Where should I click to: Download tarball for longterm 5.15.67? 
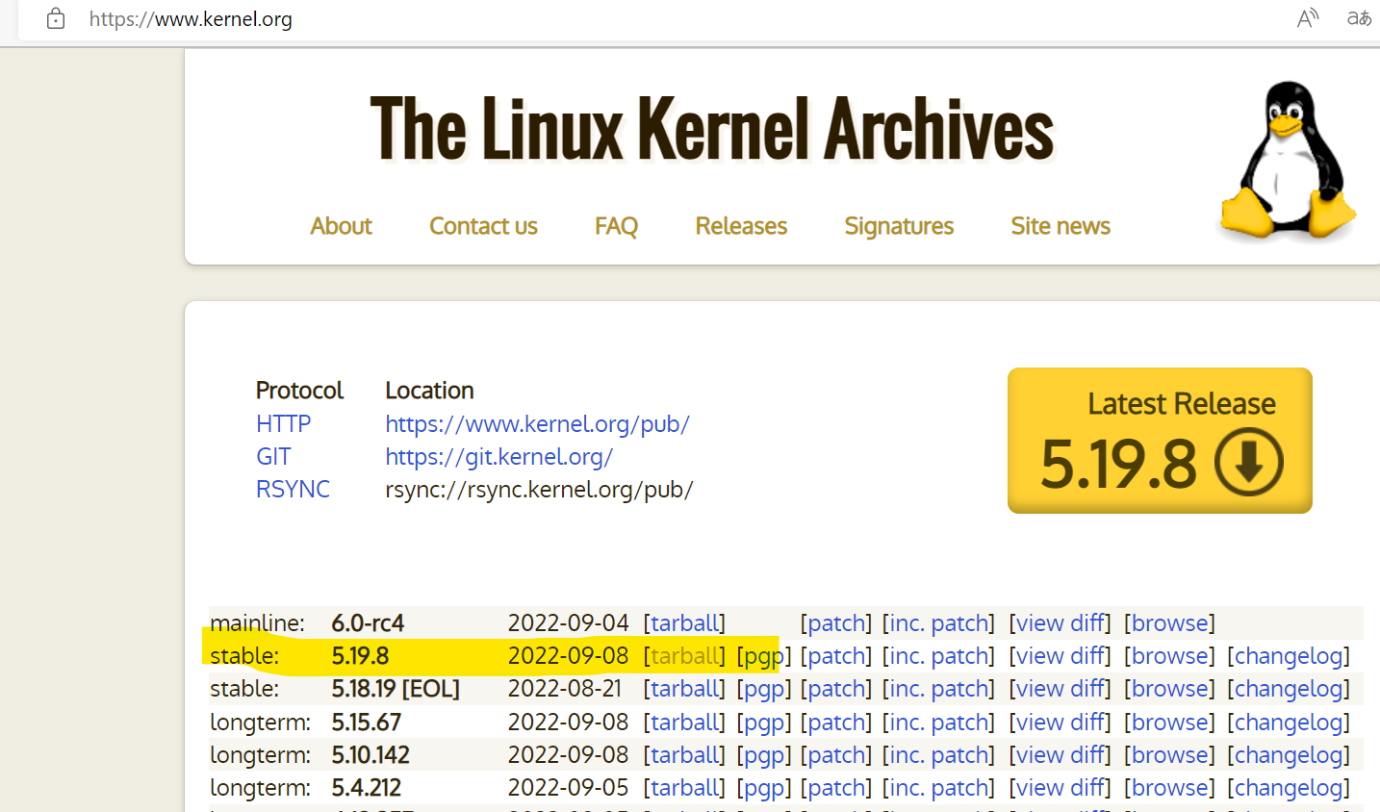(685, 723)
